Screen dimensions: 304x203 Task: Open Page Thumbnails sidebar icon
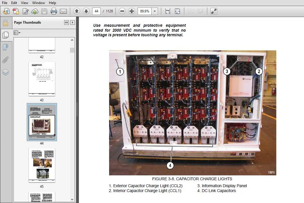pos(6,35)
